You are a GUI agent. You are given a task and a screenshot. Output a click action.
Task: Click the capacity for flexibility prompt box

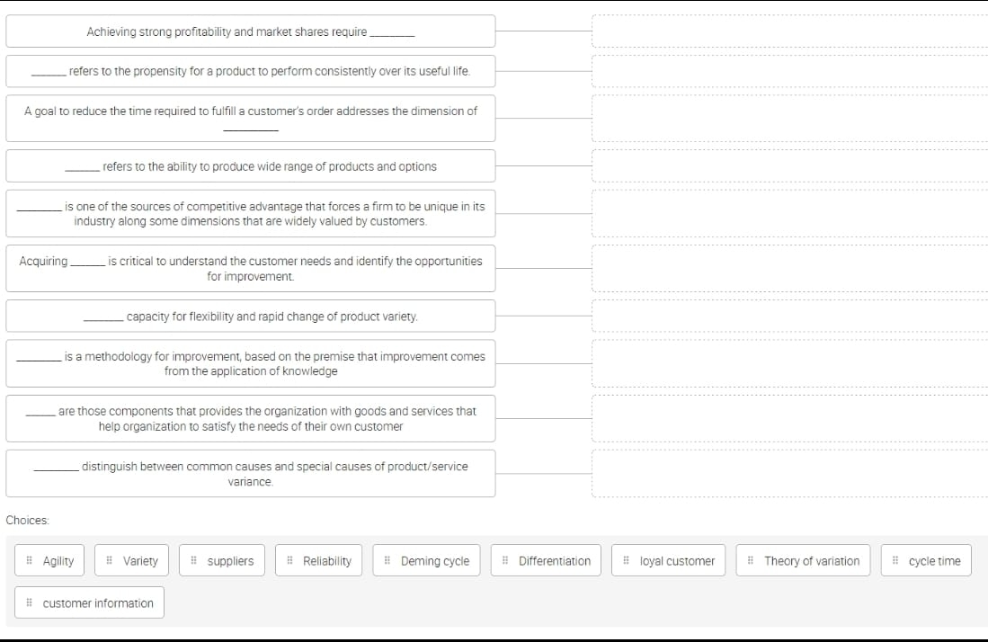[x=250, y=317]
